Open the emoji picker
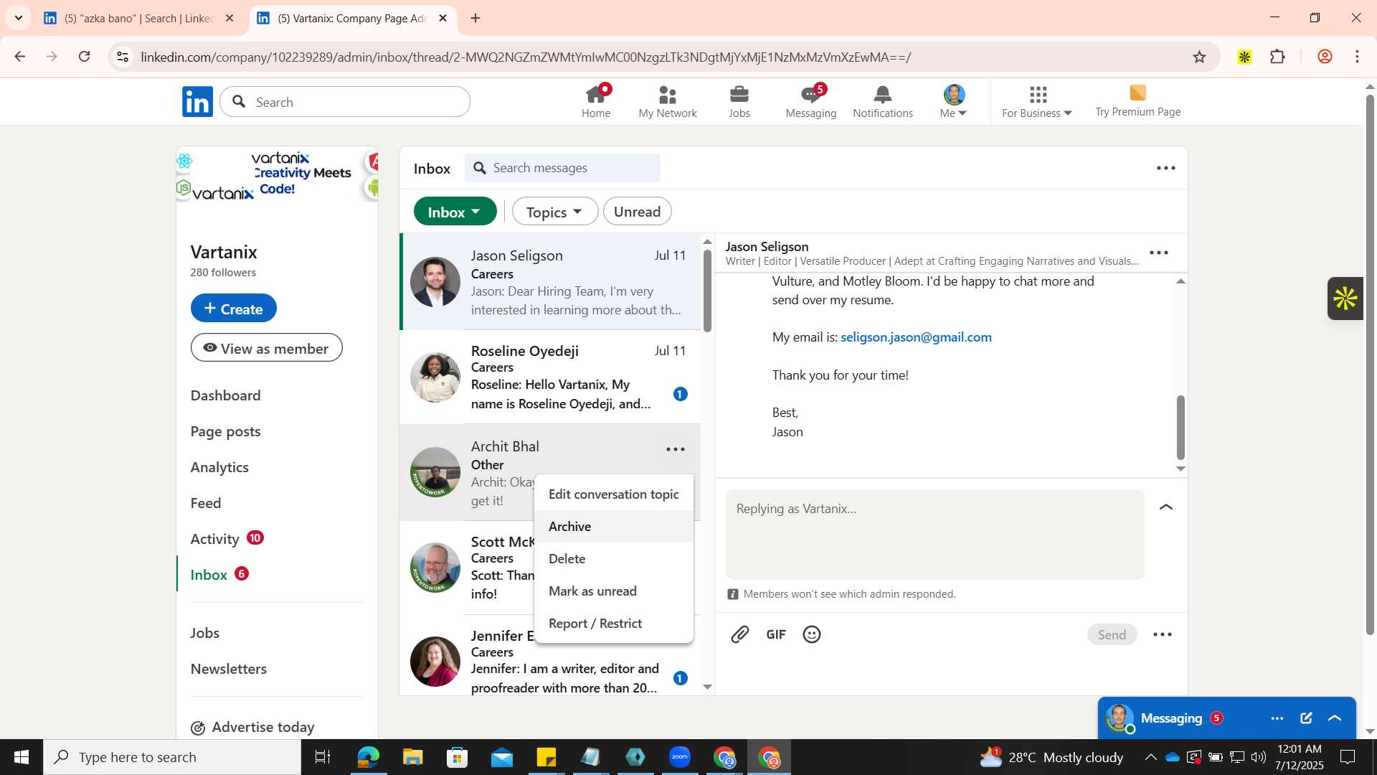This screenshot has width=1377, height=775. point(812,634)
